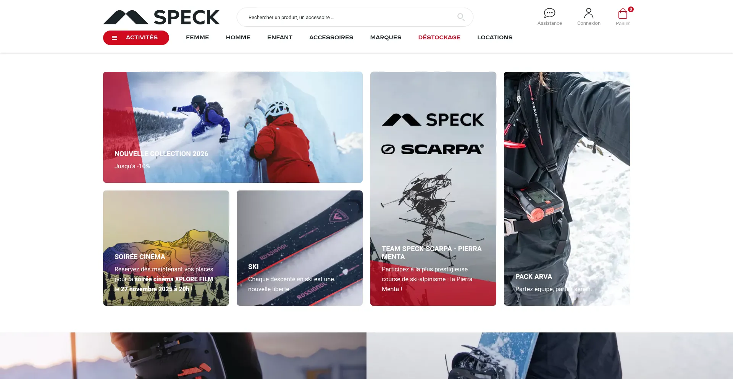Open the Nouvelle Collection 2026 banner

click(x=233, y=127)
